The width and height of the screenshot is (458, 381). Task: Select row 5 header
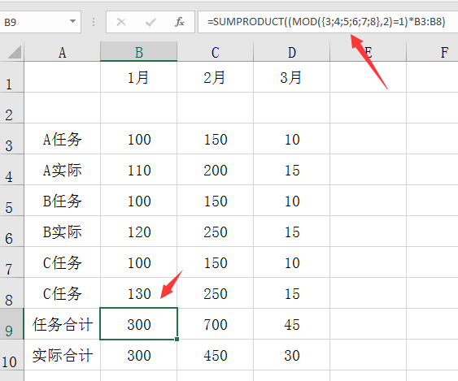(11, 201)
